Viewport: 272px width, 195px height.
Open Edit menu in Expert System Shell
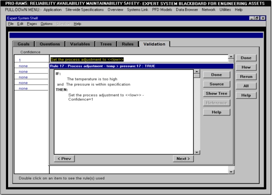[x=20, y=24]
